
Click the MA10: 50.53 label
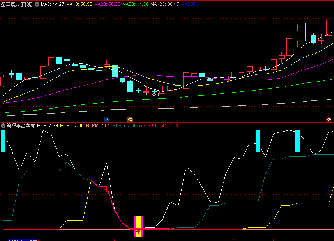click(x=79, y=4)
